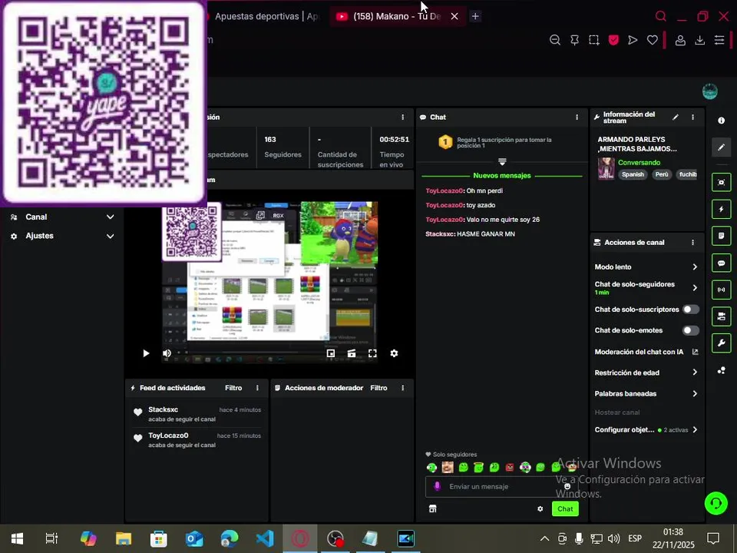737x553 pixels.
Task: Click the send/play arrow icon in toolbar
Action: click(633, 41)
